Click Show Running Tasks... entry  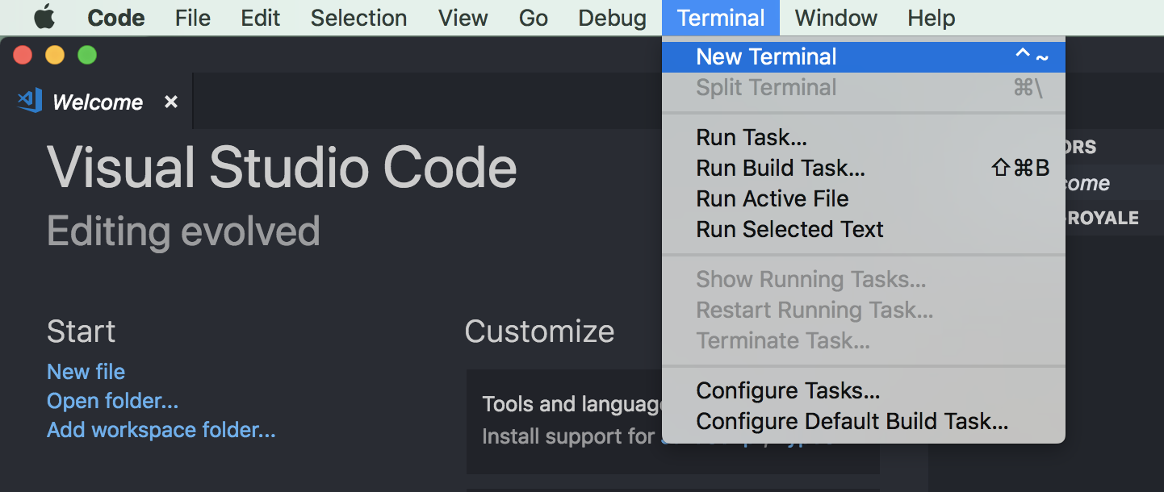click(864, 279)
